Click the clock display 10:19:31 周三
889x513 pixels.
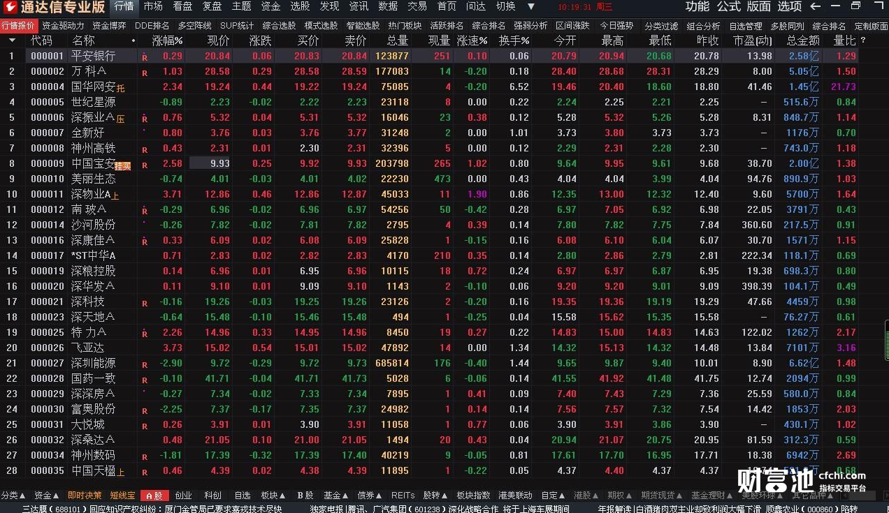point(586,7)
